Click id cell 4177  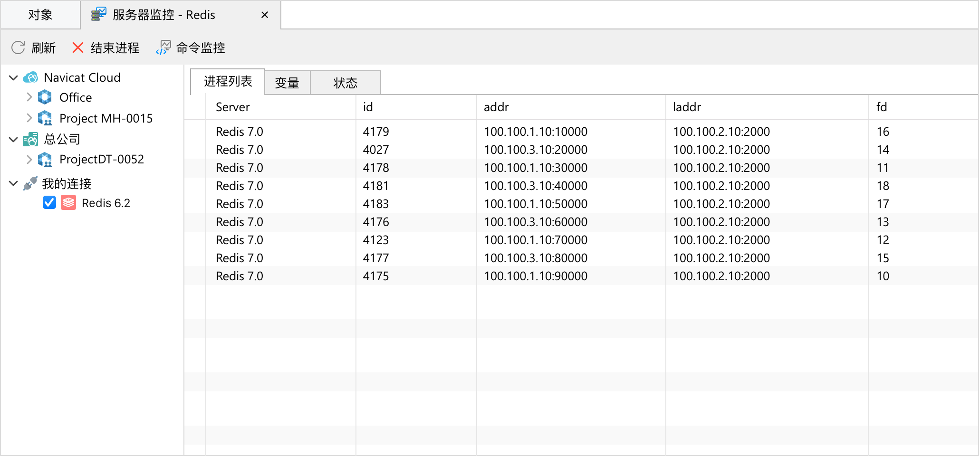(x=376, y=258)
